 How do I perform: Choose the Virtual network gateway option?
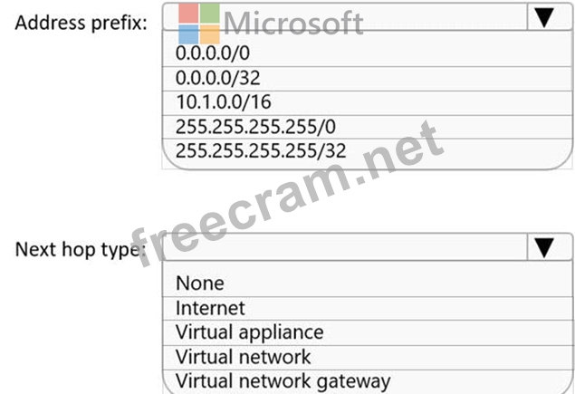(283, 380)
